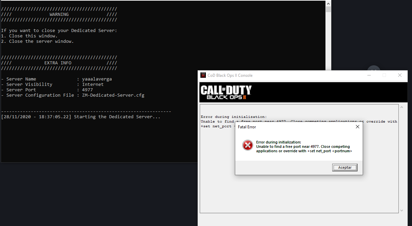Minimize the CoD Black Ops II Console window

pyautogui.click(x=369, y=75)
